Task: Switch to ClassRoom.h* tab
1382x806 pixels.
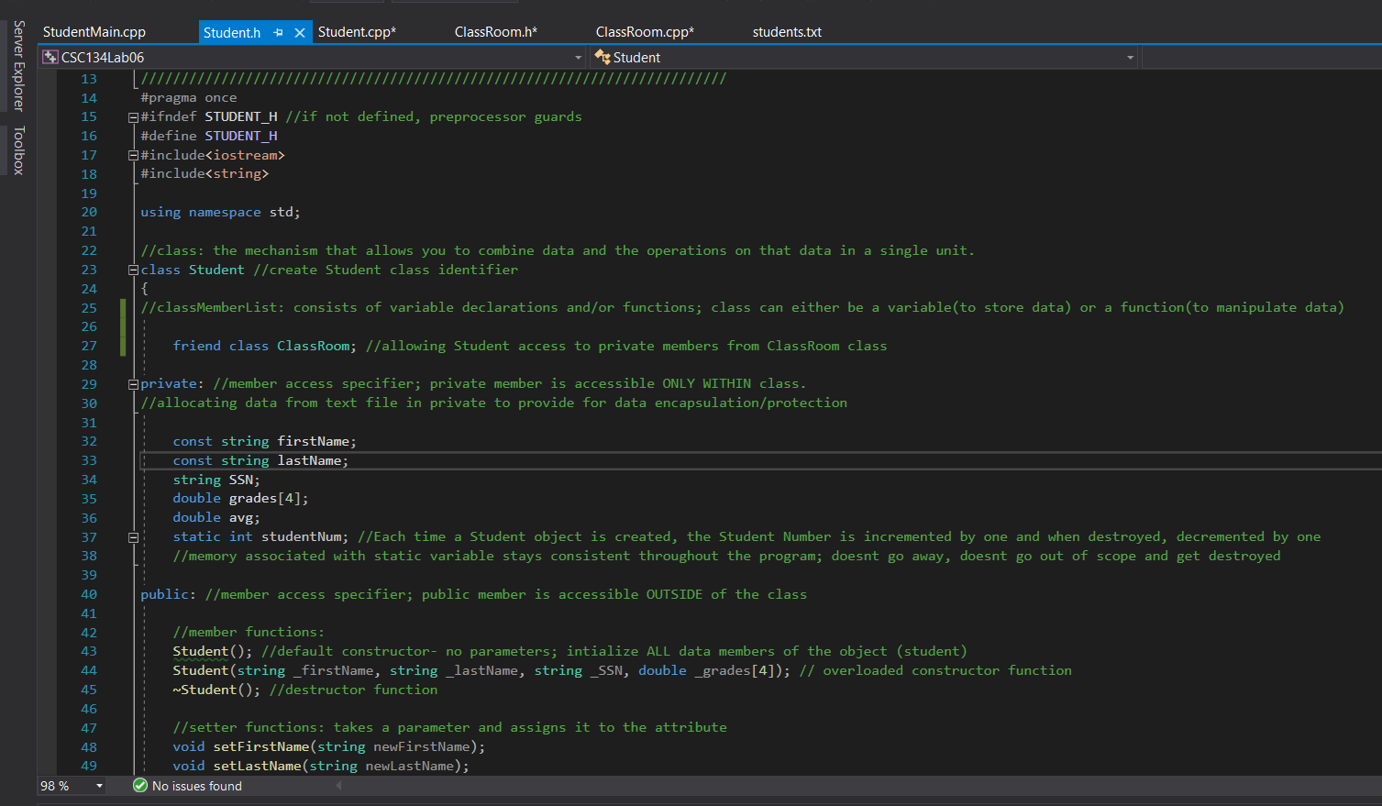Action: (496, 32)
